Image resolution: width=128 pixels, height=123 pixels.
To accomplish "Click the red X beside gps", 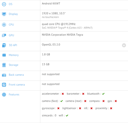I will point(116,101).
